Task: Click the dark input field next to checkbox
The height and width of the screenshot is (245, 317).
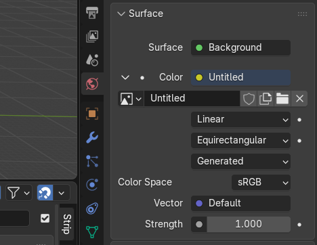Action: click(14, 218)
